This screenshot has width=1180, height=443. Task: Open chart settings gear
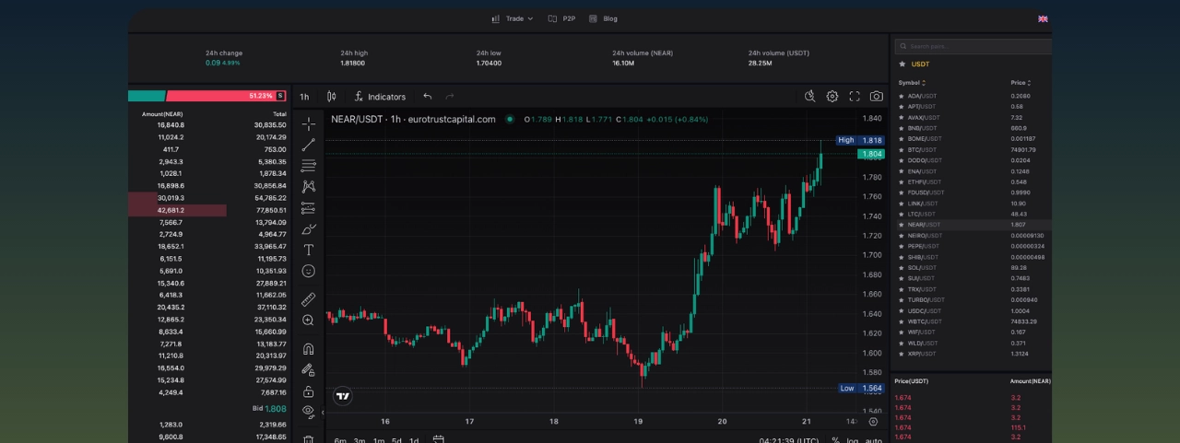point(832,96)
